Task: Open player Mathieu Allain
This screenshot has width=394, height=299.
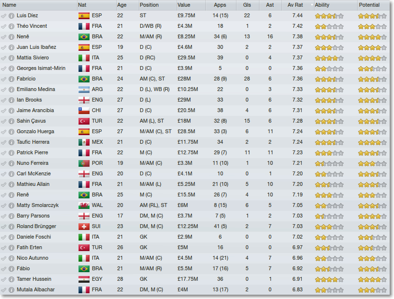Action: (33, 184)
